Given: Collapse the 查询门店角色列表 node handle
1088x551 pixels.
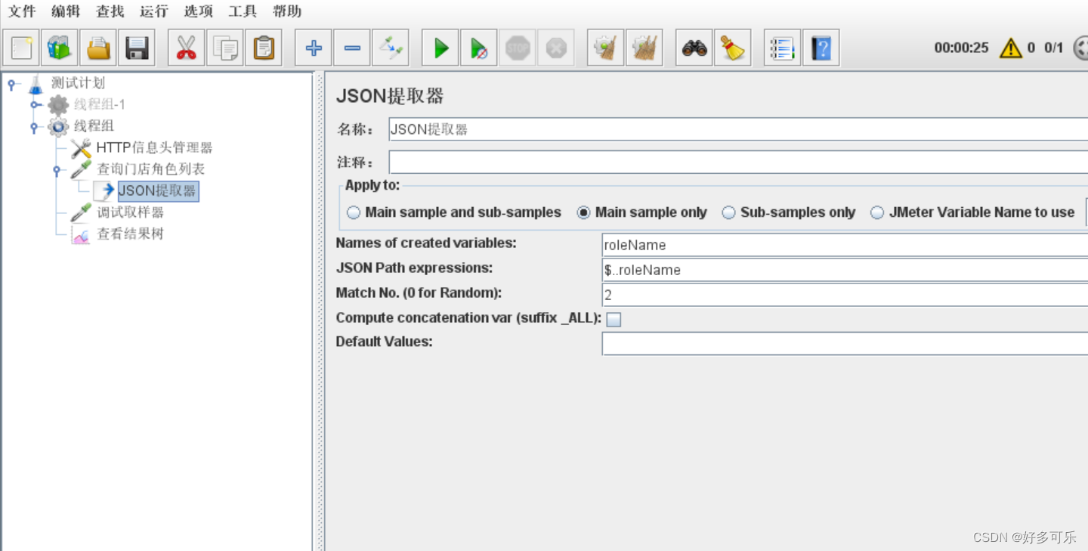Looking at the screenshot, I should point(57,169).
